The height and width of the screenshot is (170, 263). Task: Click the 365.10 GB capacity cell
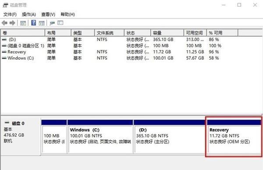pyautogui.click(x=163, y=39)
